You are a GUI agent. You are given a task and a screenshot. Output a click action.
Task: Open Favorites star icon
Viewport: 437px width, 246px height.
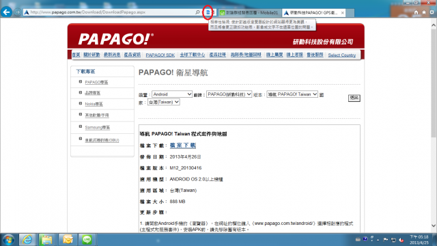(x=424, y=12)
